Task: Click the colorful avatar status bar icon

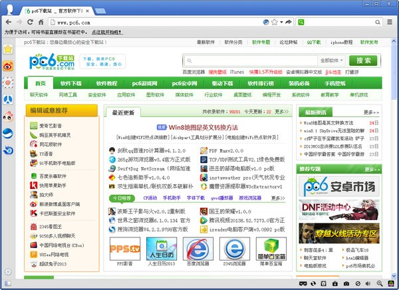Action: pos(390,283)
